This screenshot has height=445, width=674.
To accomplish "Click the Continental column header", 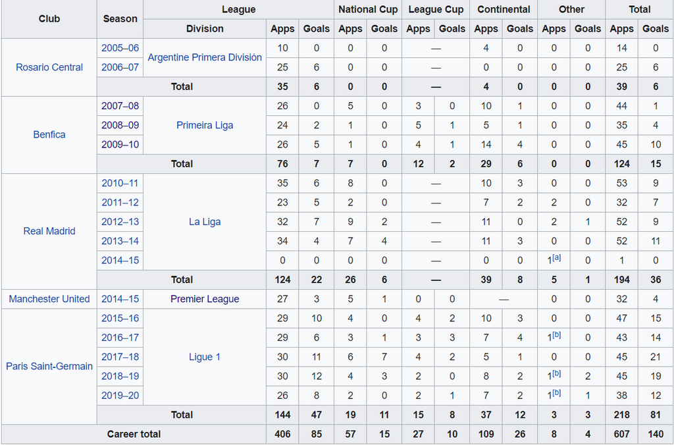I will pos(504,9).
